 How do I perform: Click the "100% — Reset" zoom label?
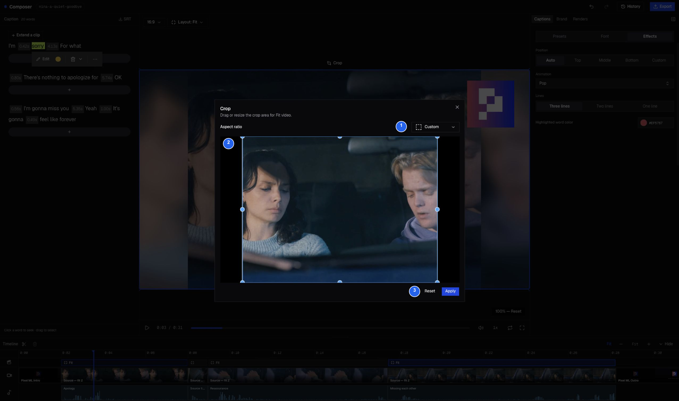(508, 312)
